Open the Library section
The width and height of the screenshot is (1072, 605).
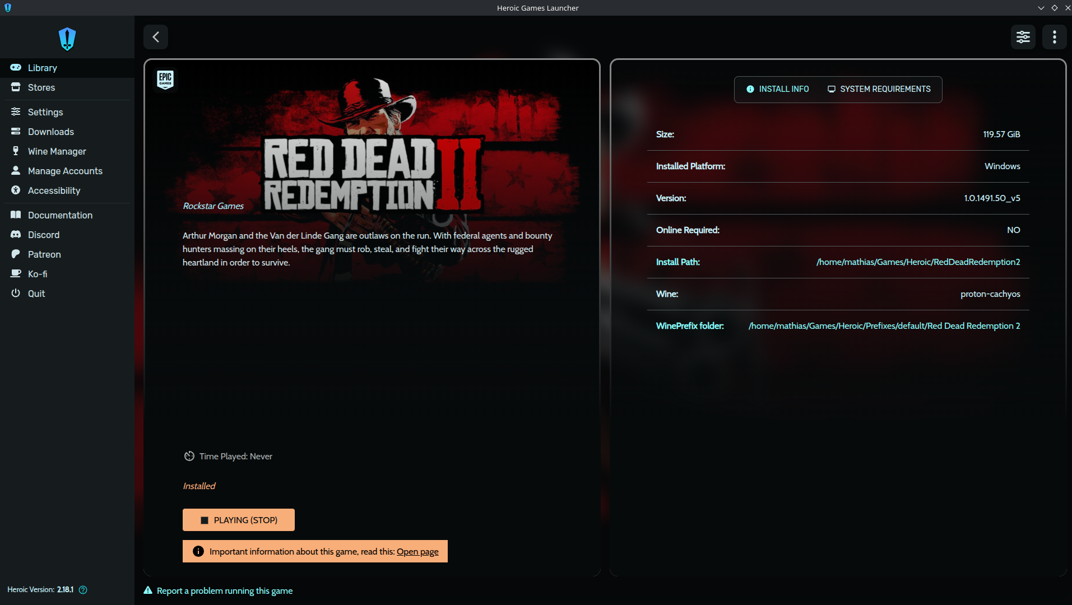[x=67, y=68]
